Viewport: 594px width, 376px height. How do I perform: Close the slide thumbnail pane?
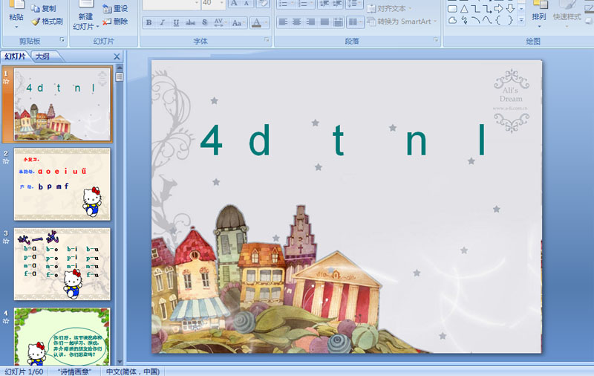click(x=117, y=56)
